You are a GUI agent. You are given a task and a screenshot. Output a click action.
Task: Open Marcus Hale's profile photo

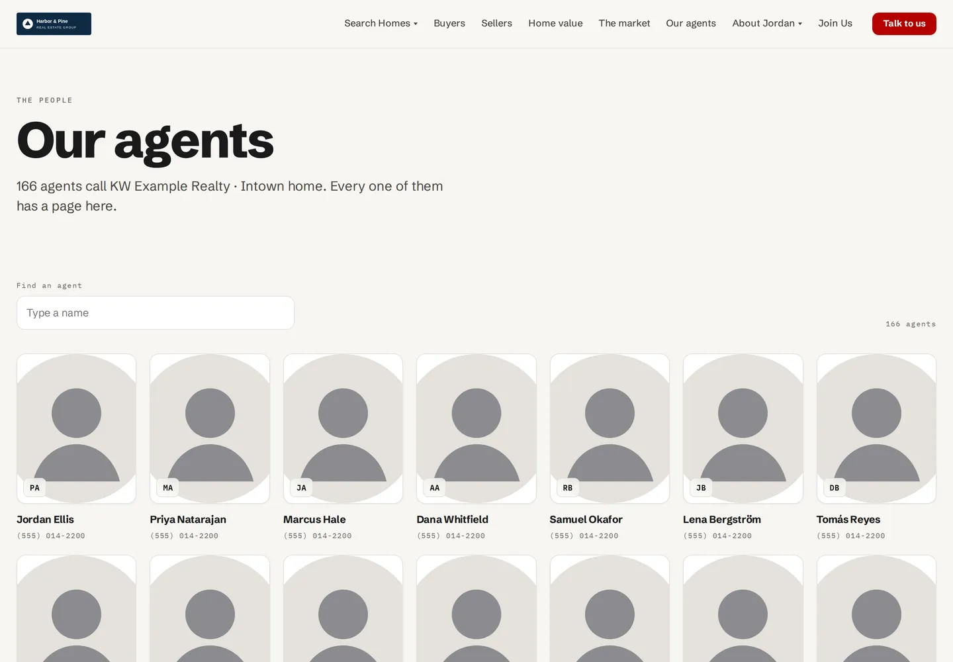[x=343, y=428]
